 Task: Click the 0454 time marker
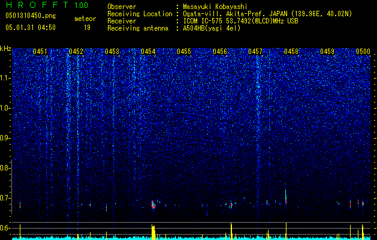(x=148, y=52)
